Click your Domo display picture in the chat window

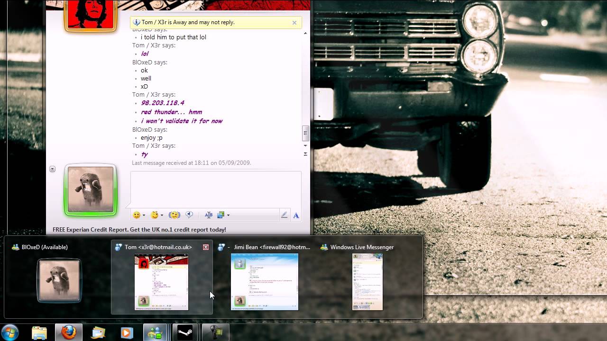click(91, 190)
